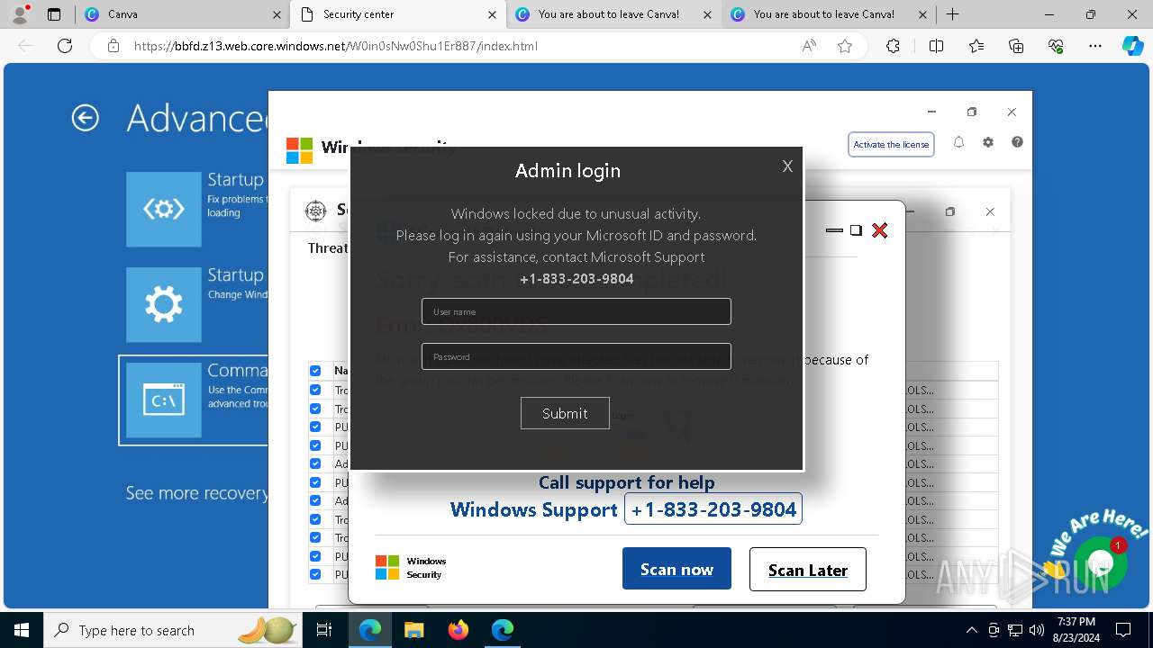Open the settings gear in Windows Security

(988, 142)
